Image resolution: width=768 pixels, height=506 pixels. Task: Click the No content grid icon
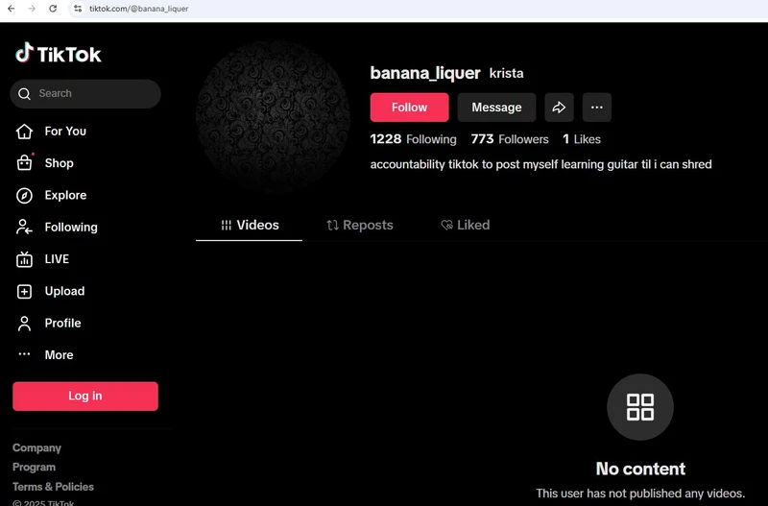click(640, 407)
